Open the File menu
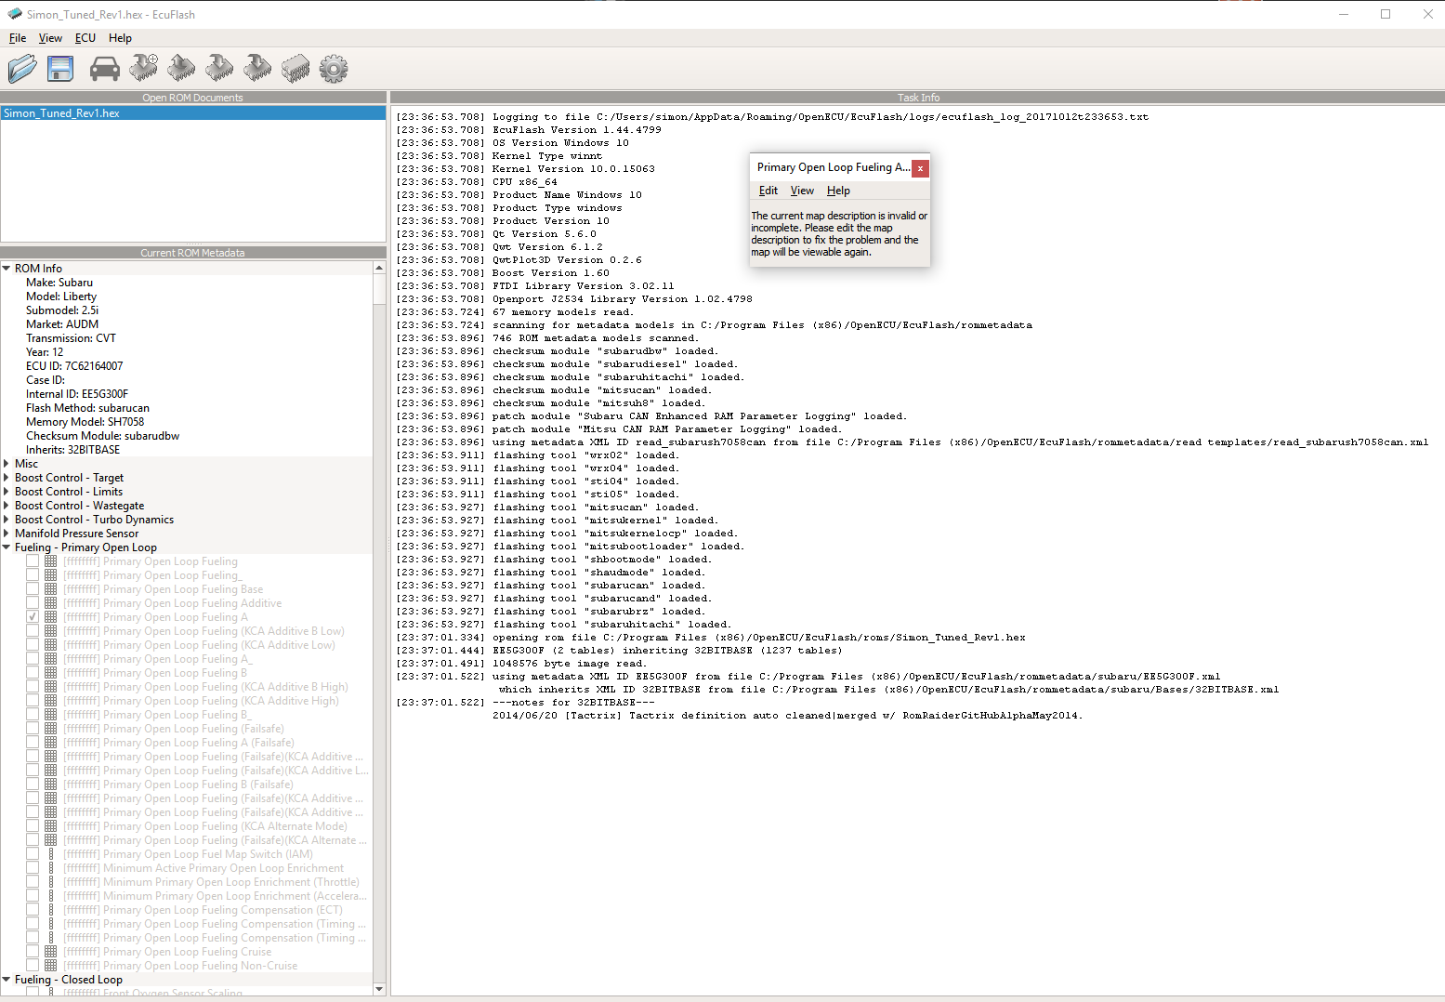Screen dimensions: 1445x1002 coord(18,38)
